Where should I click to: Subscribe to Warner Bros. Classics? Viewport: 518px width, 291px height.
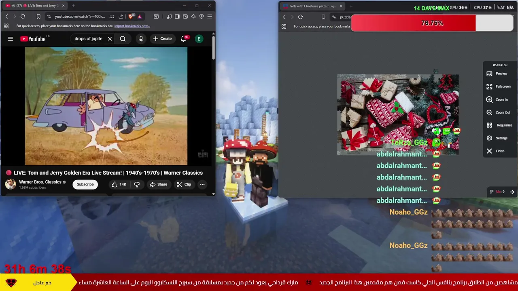[x=85, y=184]
